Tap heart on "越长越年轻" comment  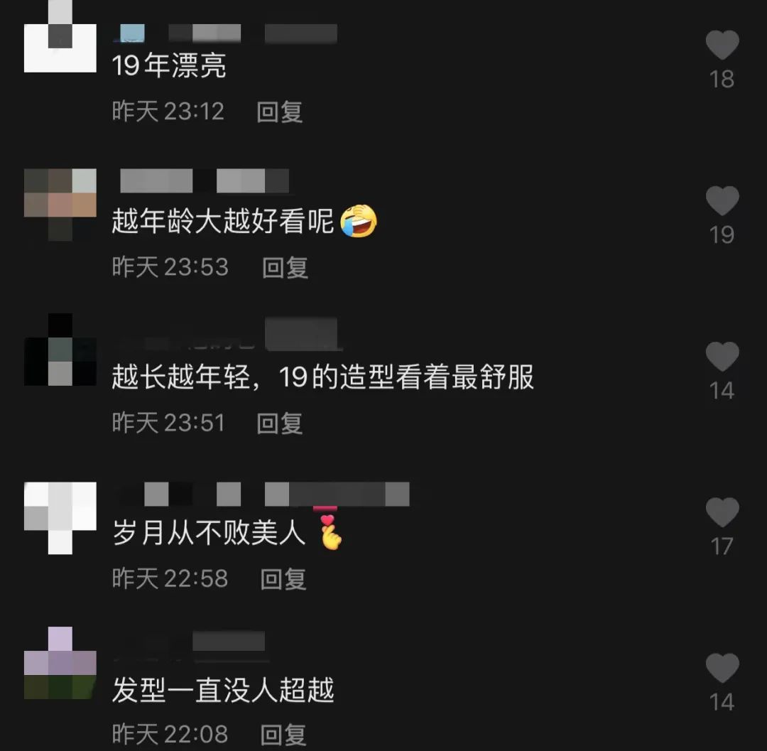click(x=722, y=356)
